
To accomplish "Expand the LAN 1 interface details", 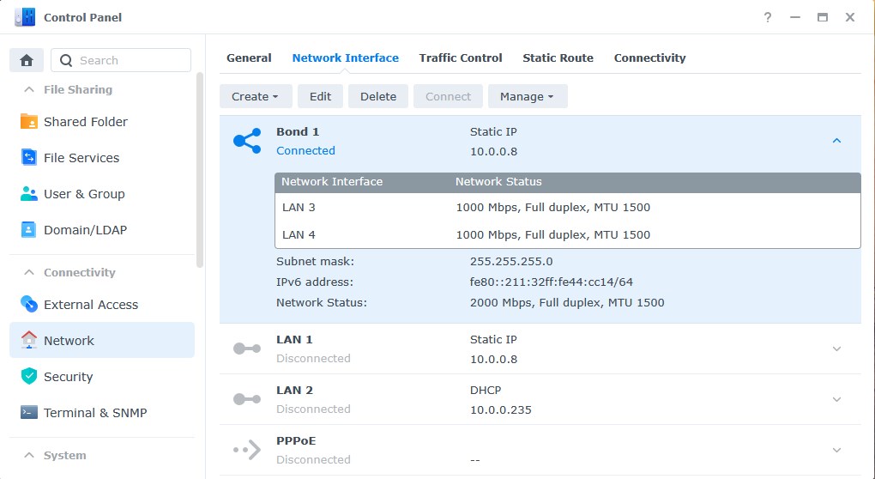I will pyautogui.click(x=837, y=349).
